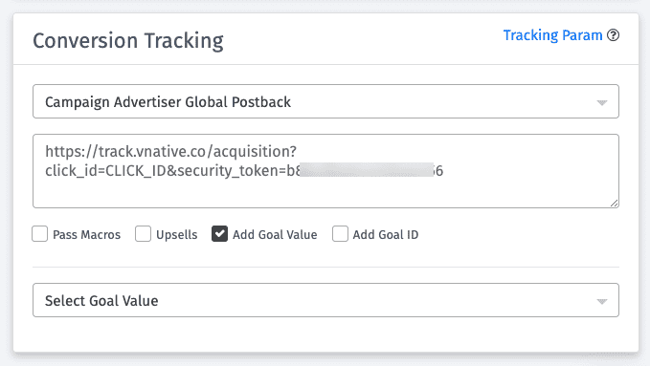Click the Add Goal Value label text

coord(275,235)
